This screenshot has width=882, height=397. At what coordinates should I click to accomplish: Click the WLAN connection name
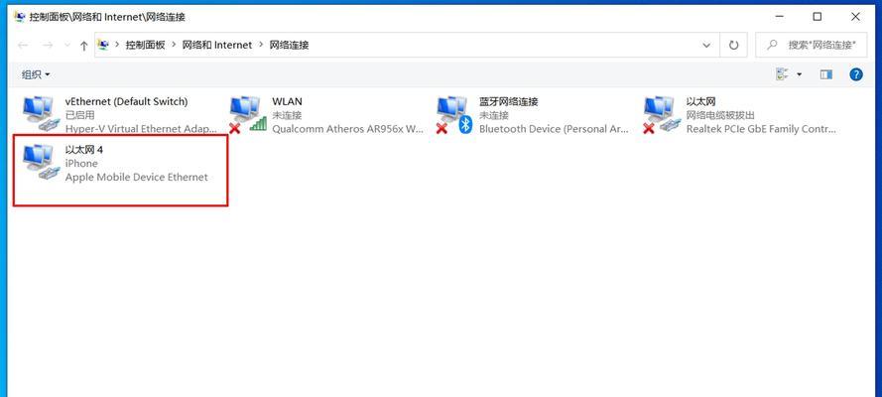pos(287,102)
